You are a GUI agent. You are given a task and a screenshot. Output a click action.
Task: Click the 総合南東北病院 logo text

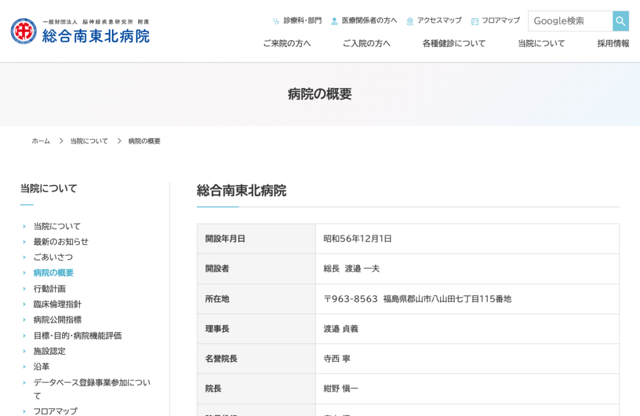tap(96, 36)
